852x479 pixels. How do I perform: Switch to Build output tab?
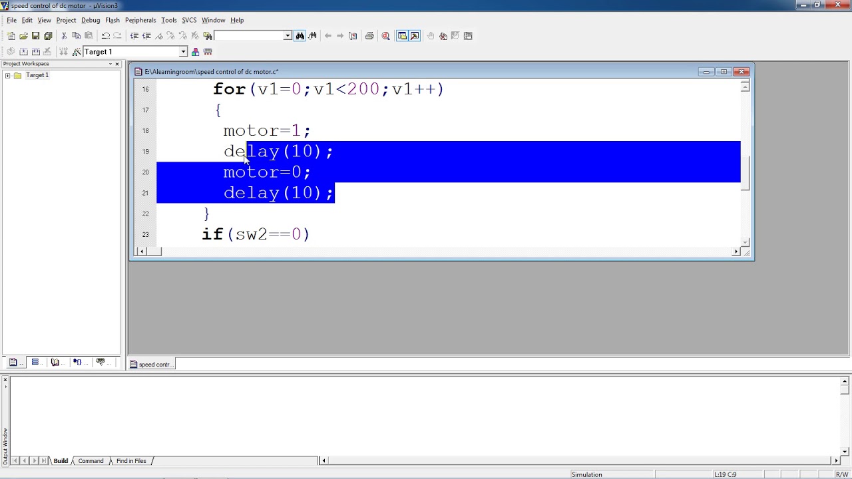pos(61,461)
